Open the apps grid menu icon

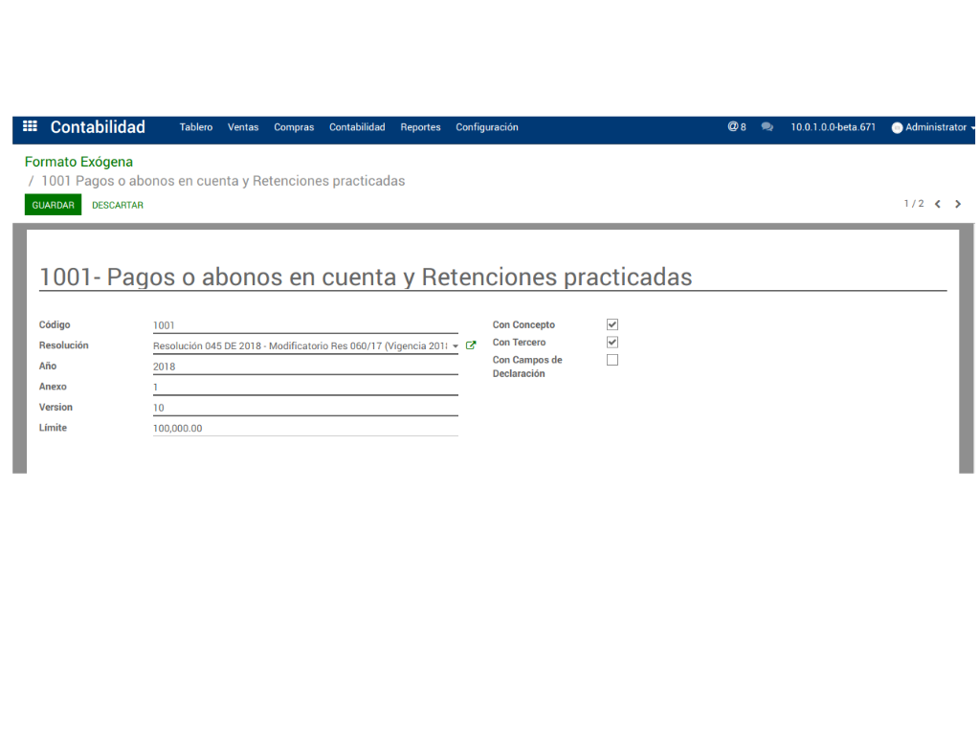[x=30, y=126]
